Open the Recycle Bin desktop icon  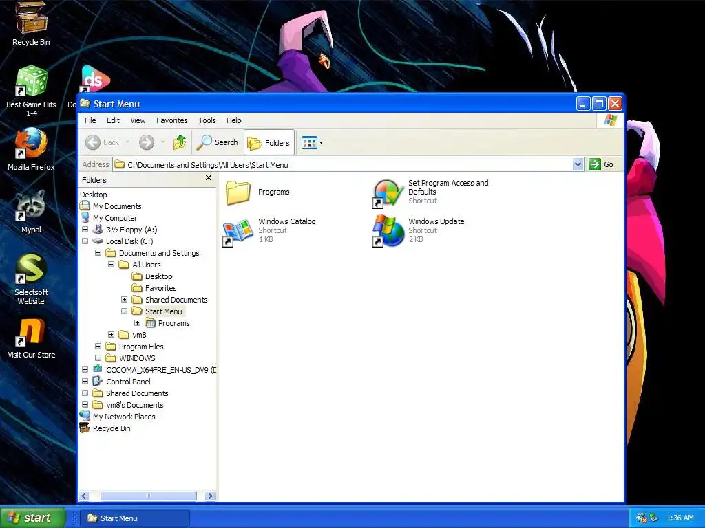pos(31,23)
